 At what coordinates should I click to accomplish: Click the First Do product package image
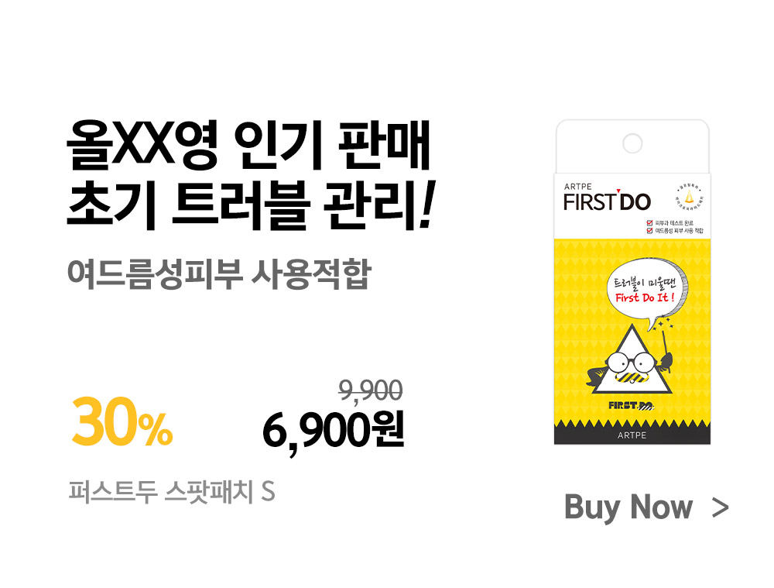pos(632,282)
